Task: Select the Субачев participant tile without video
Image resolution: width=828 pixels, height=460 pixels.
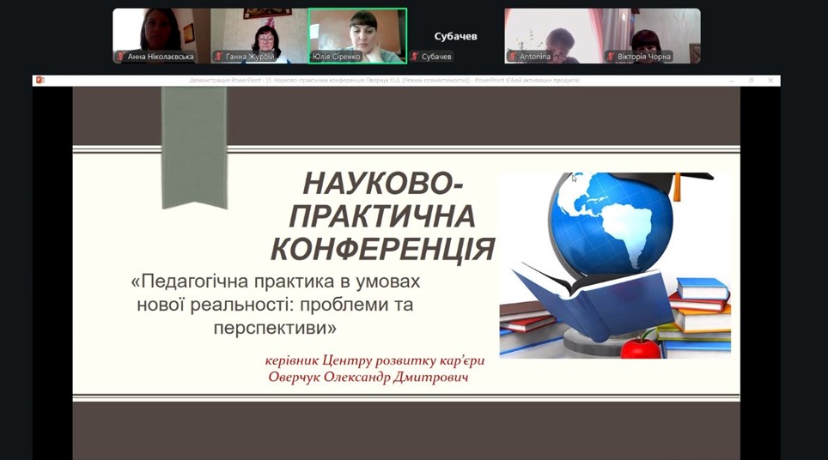Action: tap(455, 36)
